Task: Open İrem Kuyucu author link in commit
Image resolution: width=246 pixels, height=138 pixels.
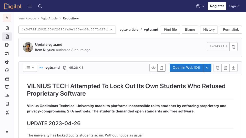Action: click(45, 50)
